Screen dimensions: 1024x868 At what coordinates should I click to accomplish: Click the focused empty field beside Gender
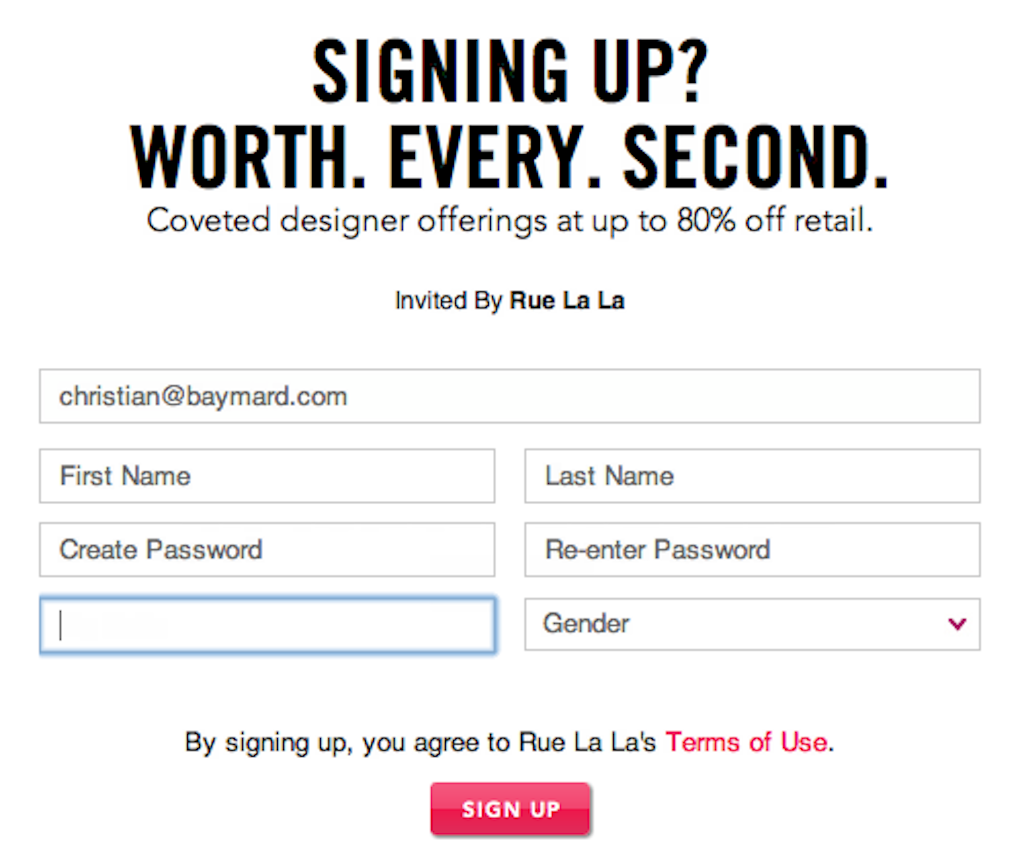tap(267, 625)
